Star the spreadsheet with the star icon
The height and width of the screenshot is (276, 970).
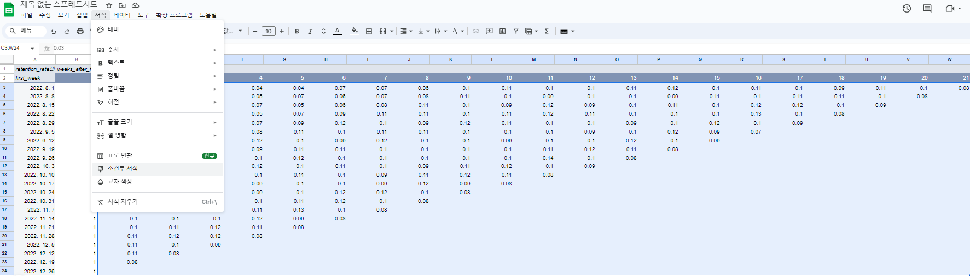(x=109, y=5)
